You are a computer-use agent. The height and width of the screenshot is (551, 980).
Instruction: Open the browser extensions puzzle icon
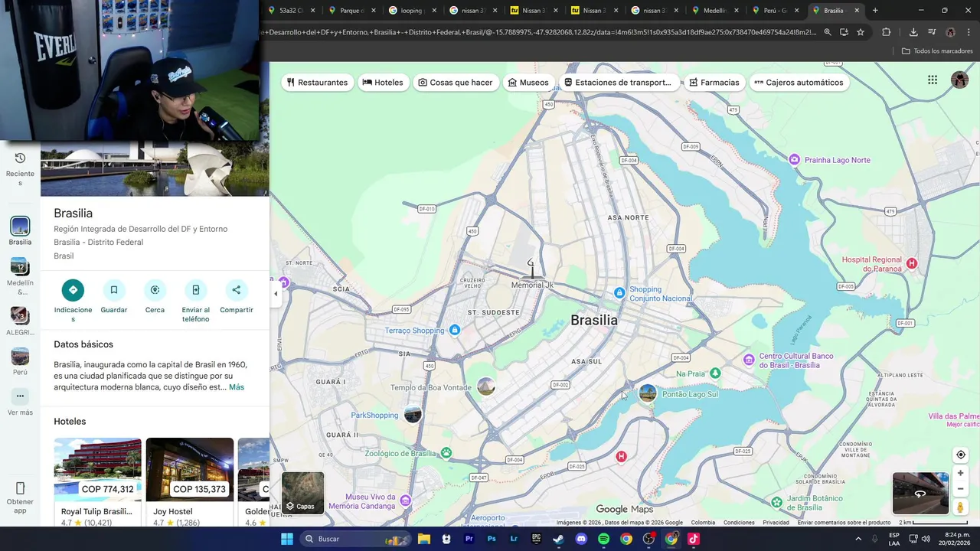pyautogui.click(x=887, y=32)
